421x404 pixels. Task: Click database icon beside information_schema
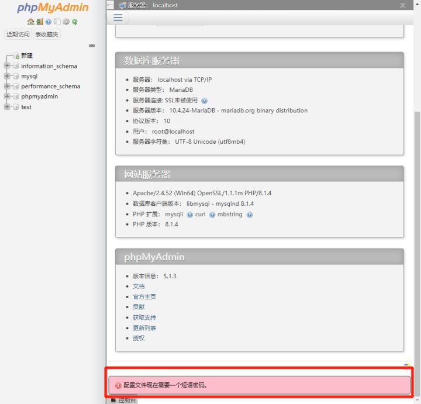pyautogui.click(x=16, y=65)
